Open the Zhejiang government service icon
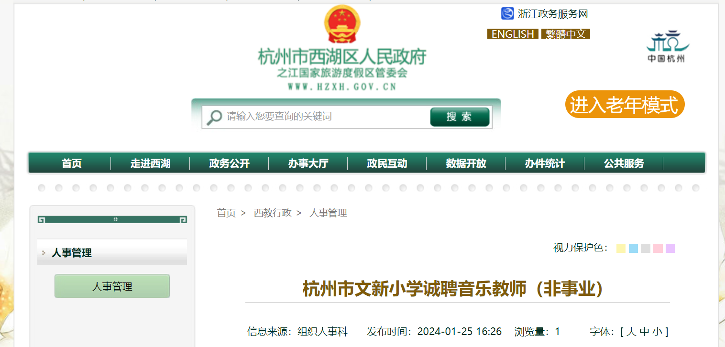The image size is (725, 347). point(507,13)
